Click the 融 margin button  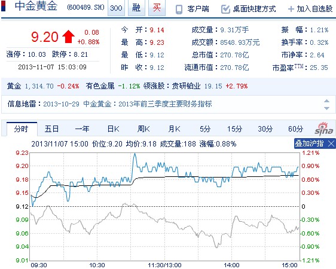(136, 8)
